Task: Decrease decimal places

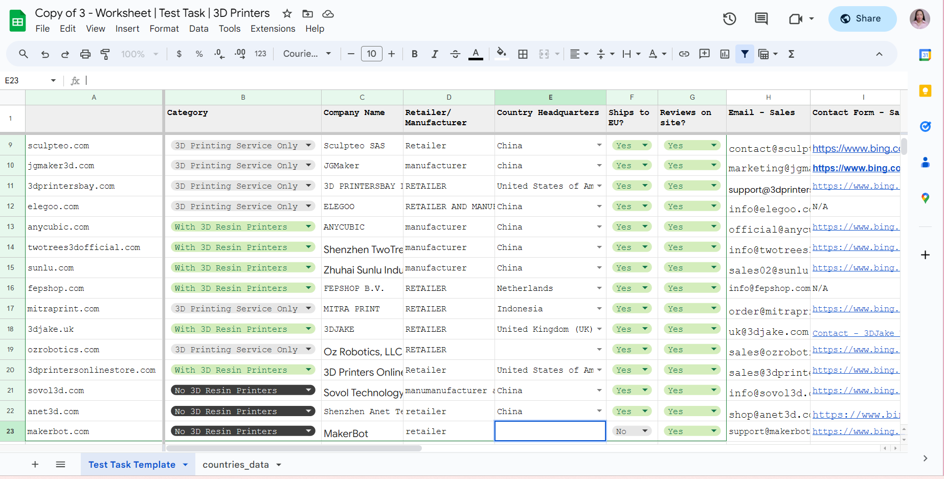Action: coord(219,54)
